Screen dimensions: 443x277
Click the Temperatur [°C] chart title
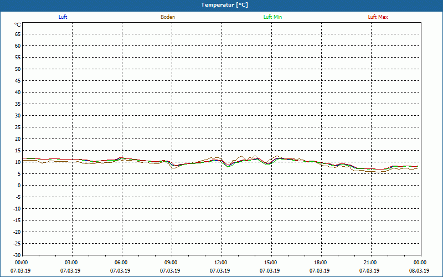coord(225,5)
